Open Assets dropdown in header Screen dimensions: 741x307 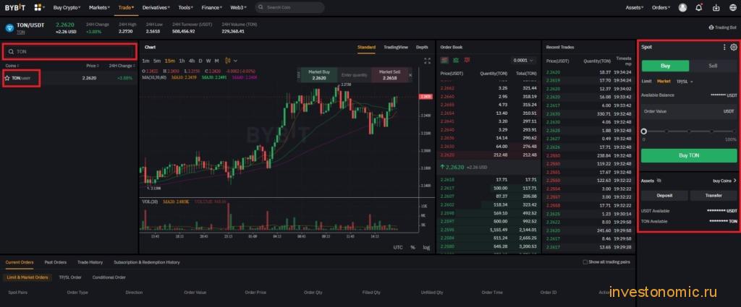[x=635, y=7]
